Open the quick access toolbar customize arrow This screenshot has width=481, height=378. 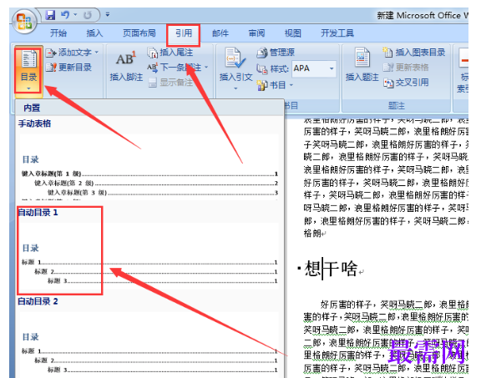tap(108, 14)
